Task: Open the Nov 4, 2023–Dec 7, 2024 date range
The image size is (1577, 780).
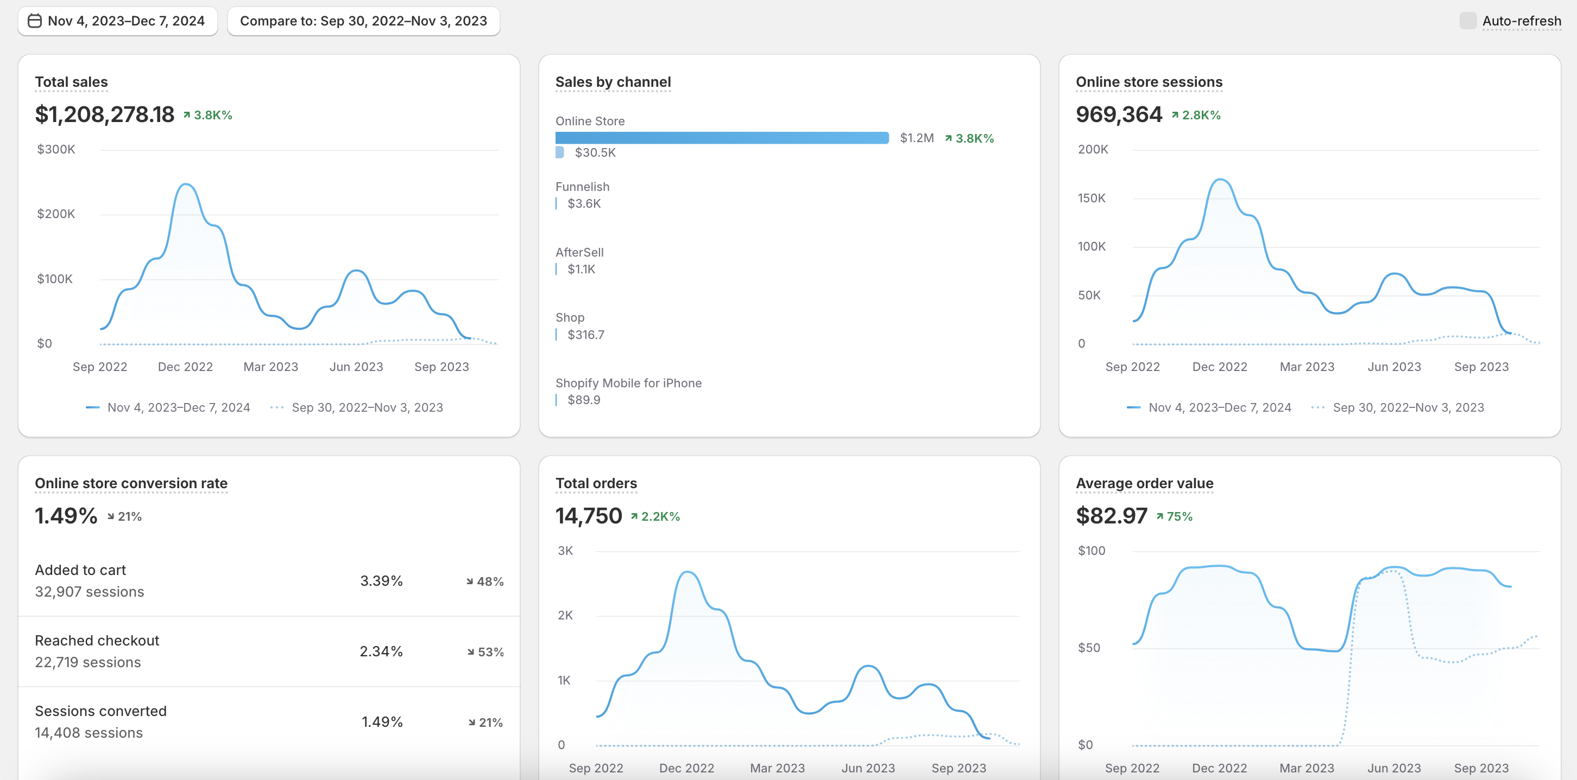Action: pyautogui.click(x=125, y=21)
